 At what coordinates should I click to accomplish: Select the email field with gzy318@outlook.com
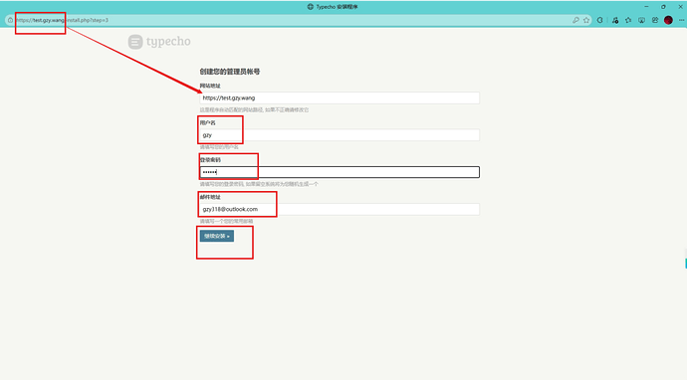[x=340, y=209]
